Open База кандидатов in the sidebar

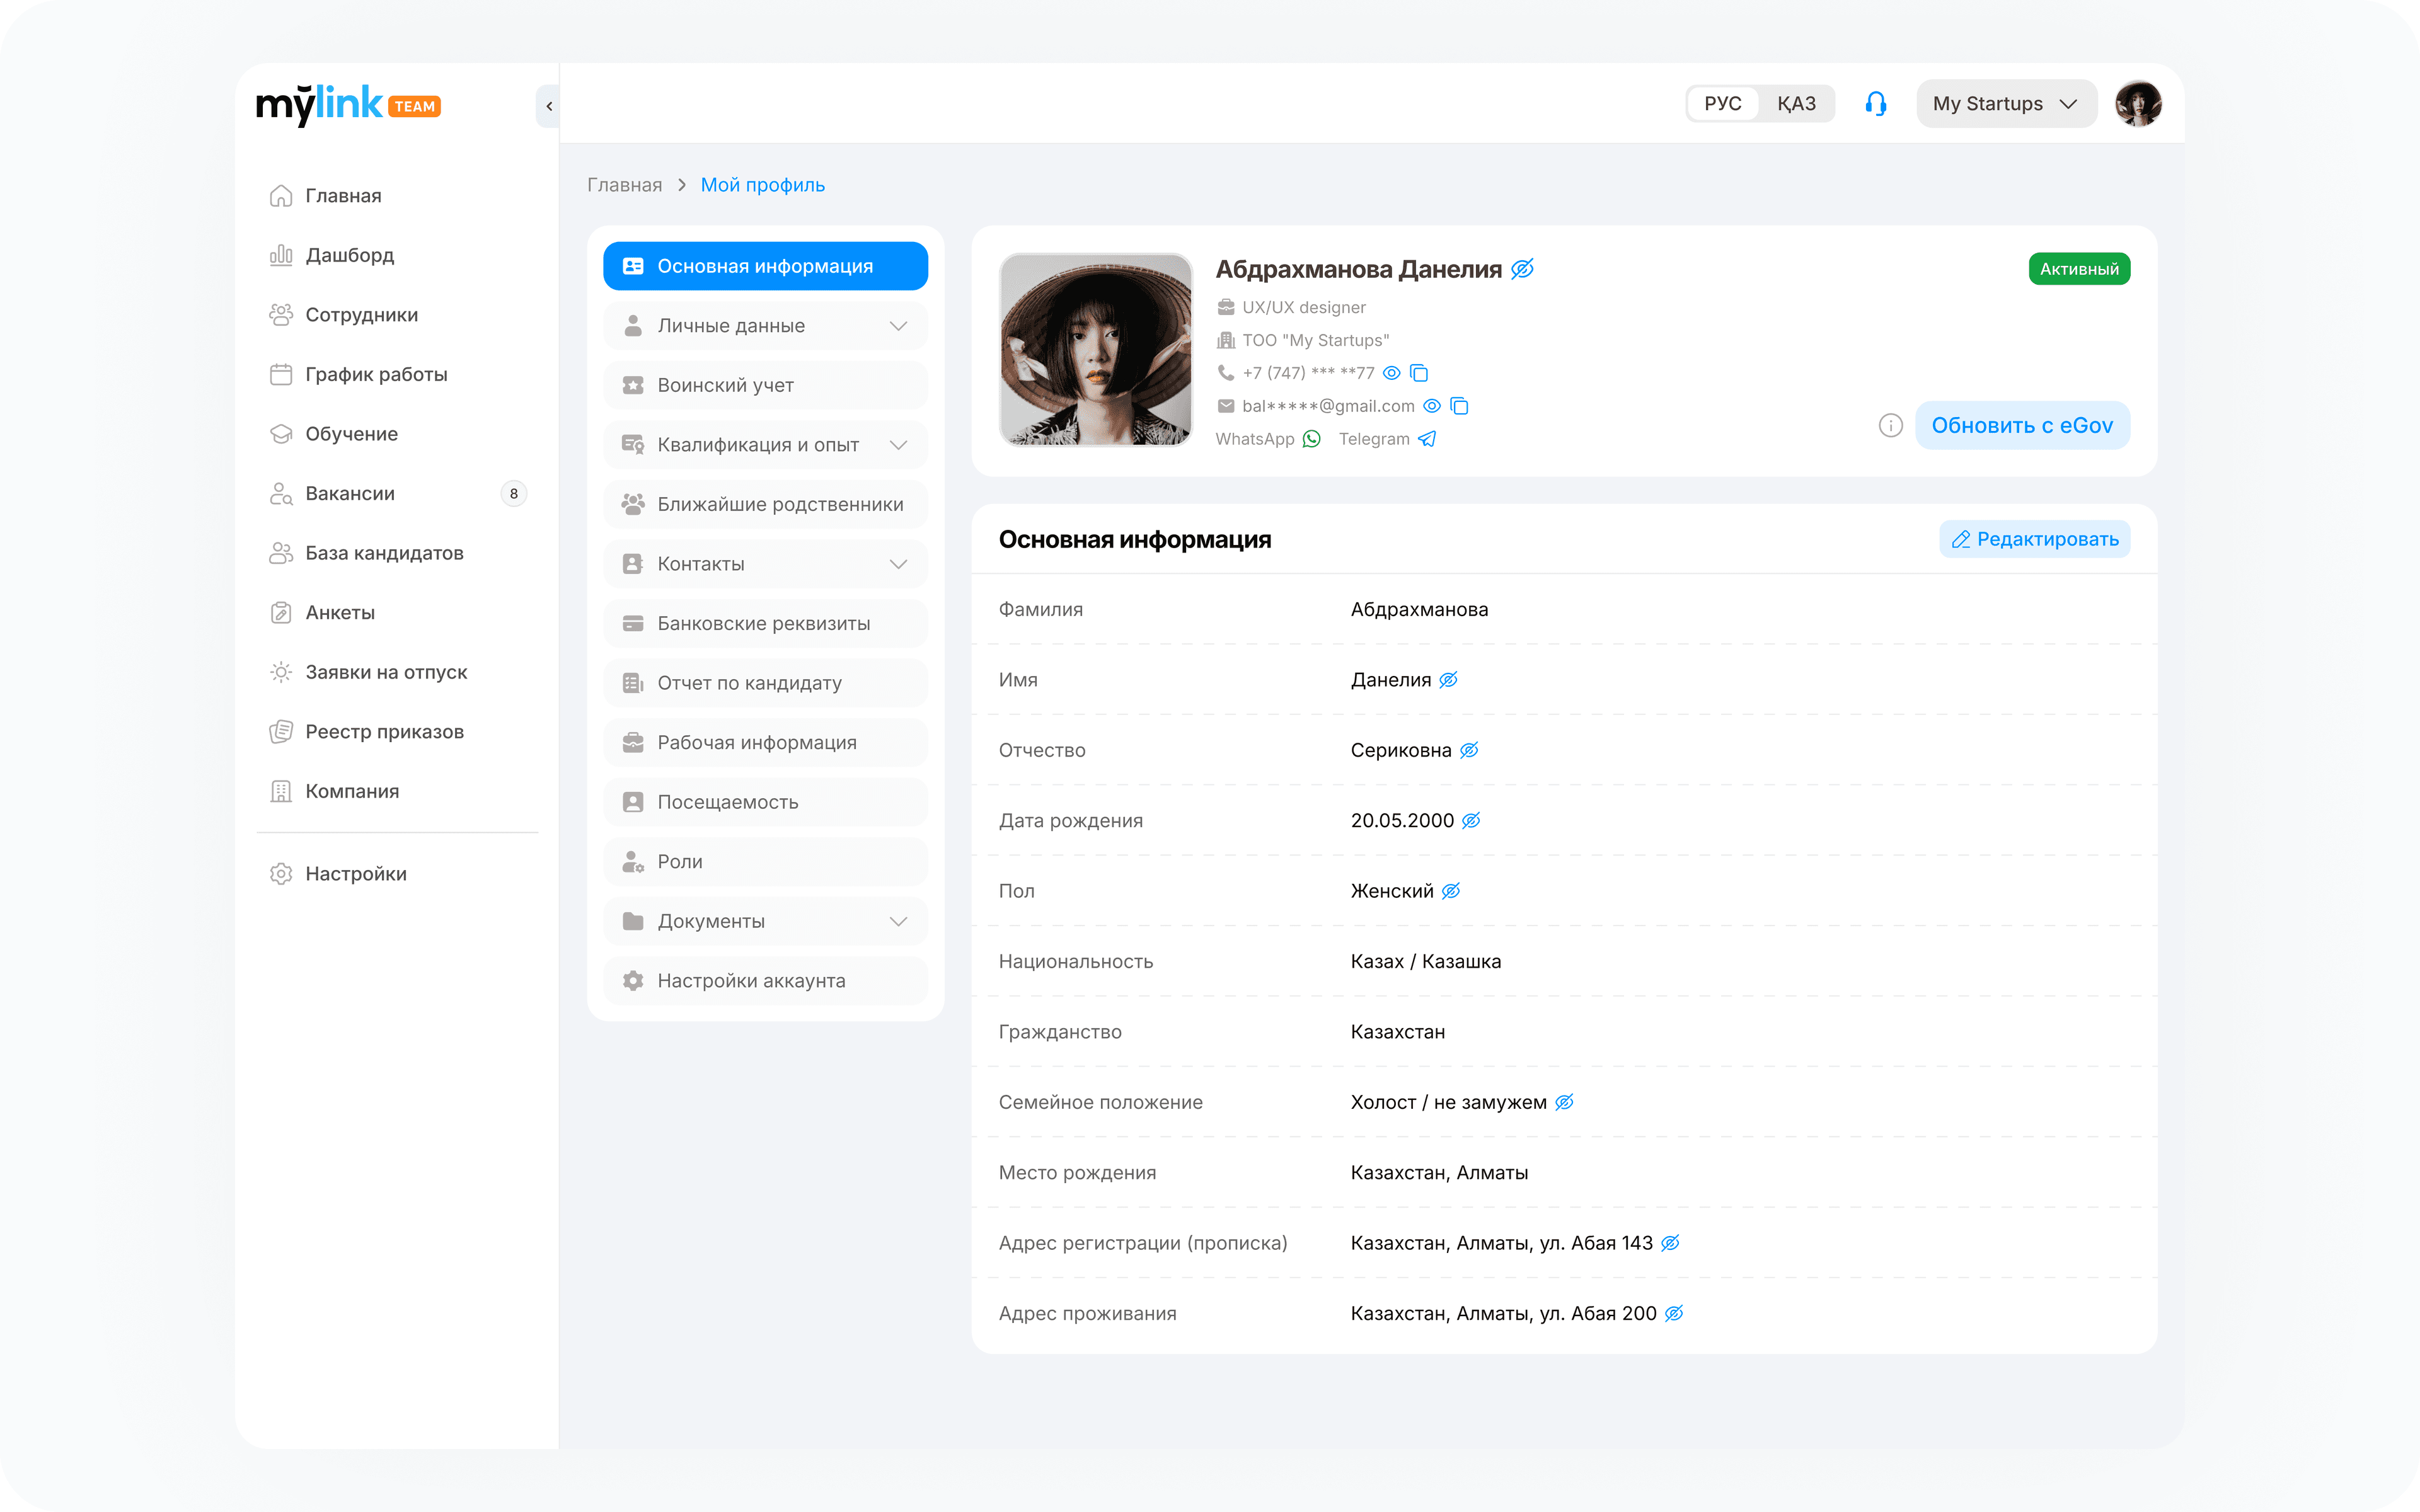pyautogui.click(x=398, y=553)
